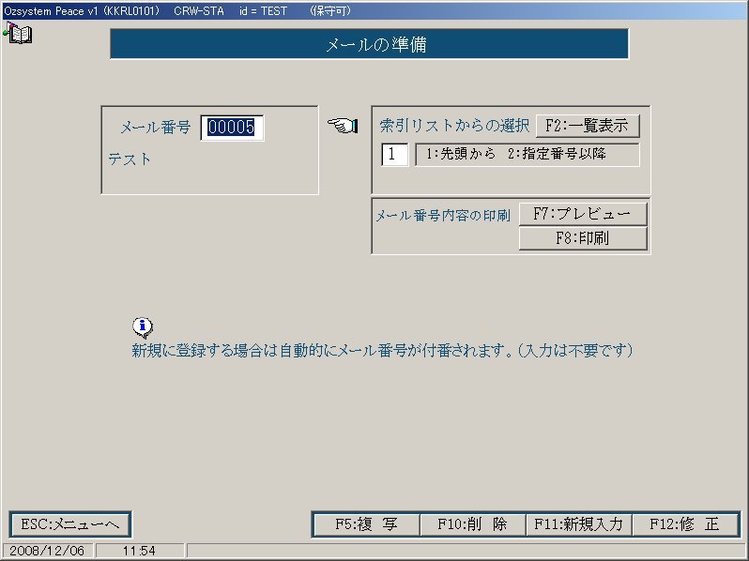Click the auto-numbering information message text

383,351
